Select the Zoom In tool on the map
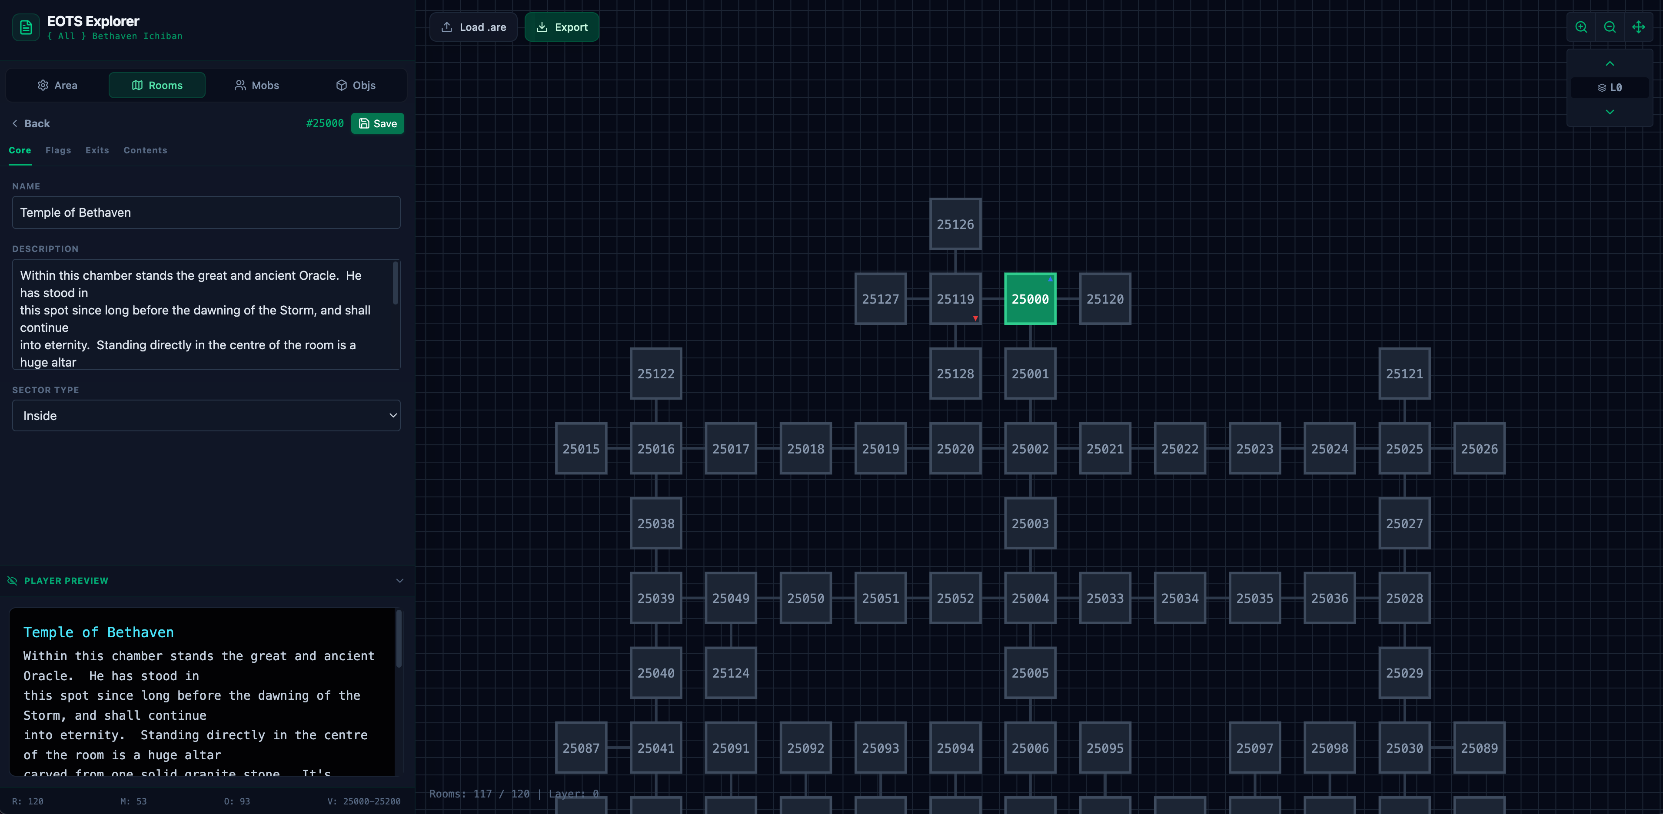The image size is (1663, 814). pos(1581,27)
